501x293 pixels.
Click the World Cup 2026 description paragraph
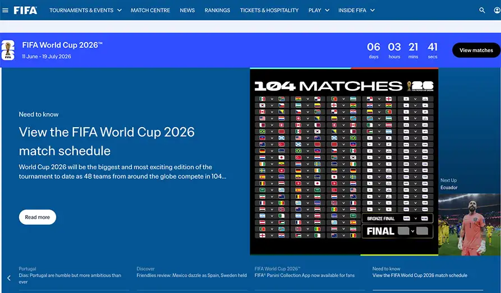click(123, 172)
